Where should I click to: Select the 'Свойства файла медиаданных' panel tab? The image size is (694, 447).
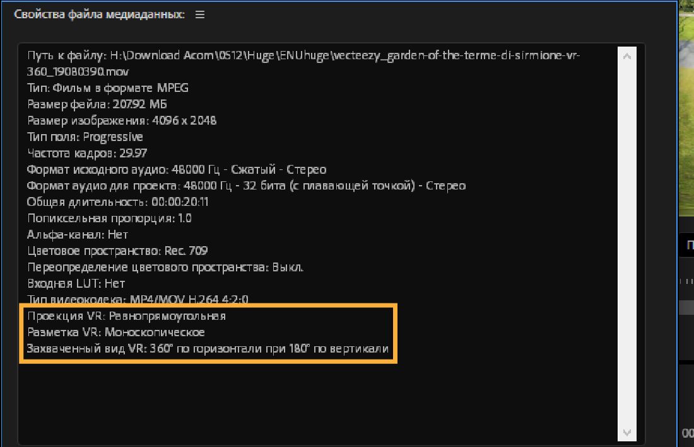(100, 14)
